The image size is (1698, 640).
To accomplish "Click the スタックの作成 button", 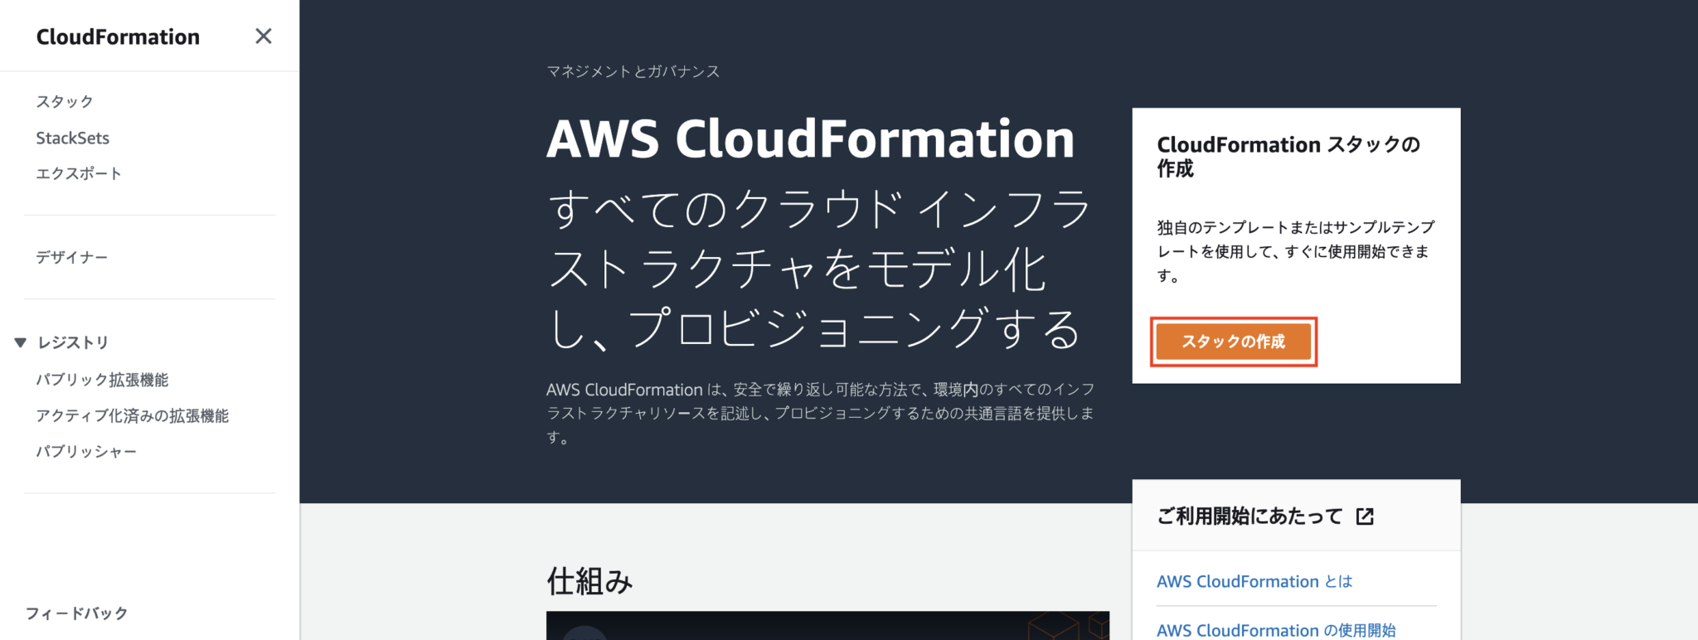I will pyautogui.click(x=1233, y=341).
